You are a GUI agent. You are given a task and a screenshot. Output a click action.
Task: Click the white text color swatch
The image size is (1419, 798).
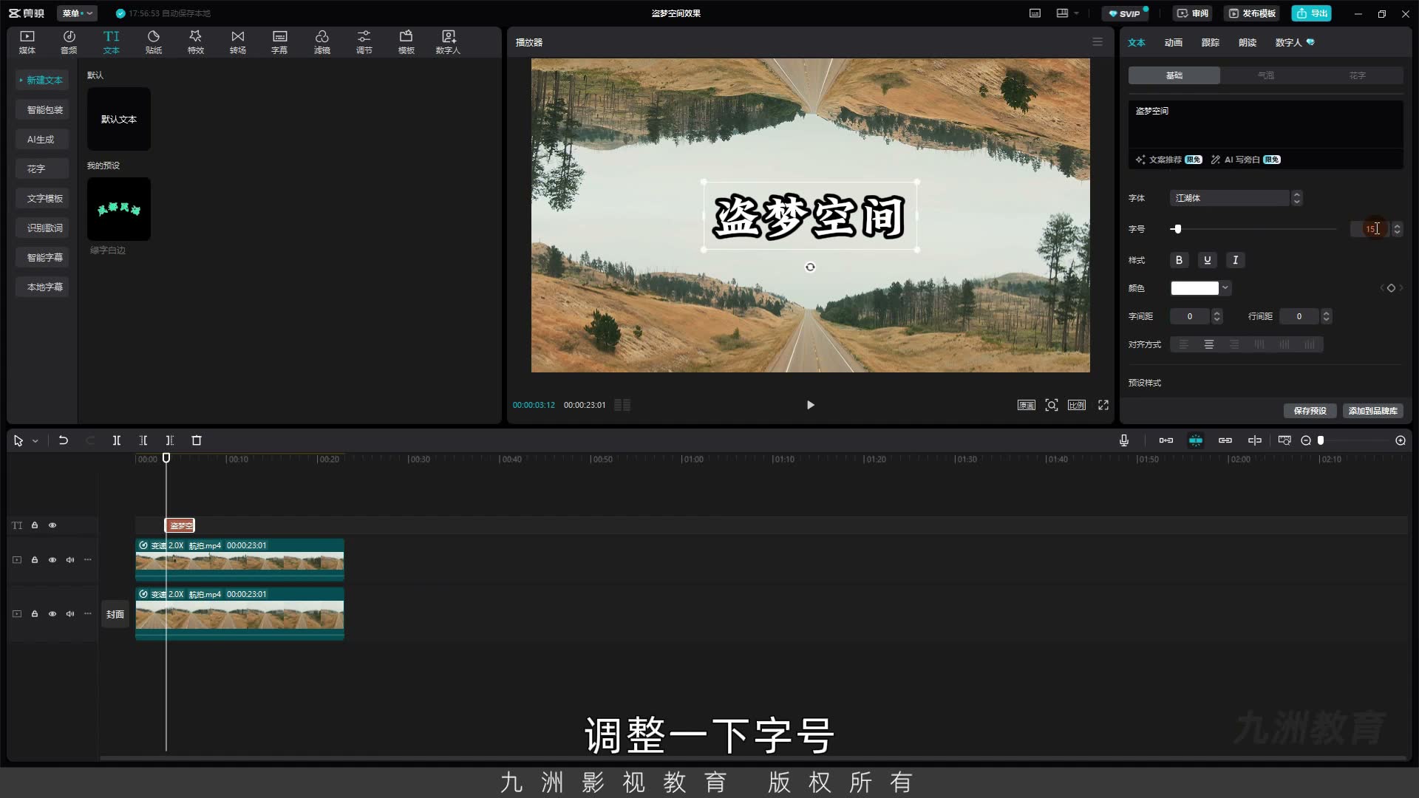pos(1194,288)
